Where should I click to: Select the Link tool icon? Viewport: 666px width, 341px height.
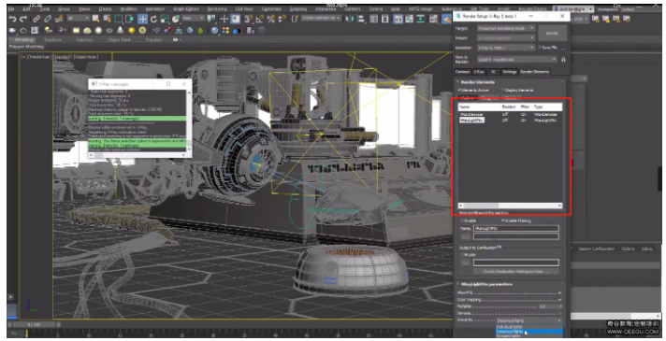tap(36, 19)
